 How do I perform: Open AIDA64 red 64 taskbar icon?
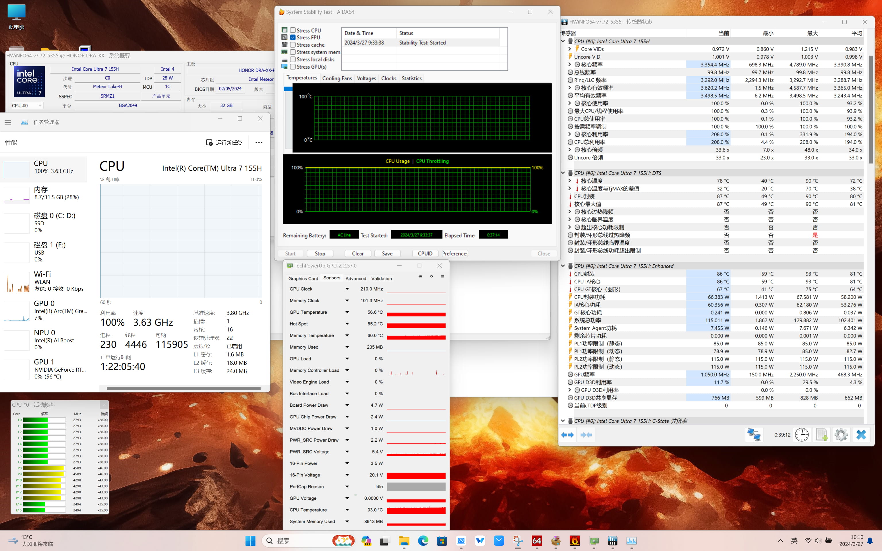[537, 540]
